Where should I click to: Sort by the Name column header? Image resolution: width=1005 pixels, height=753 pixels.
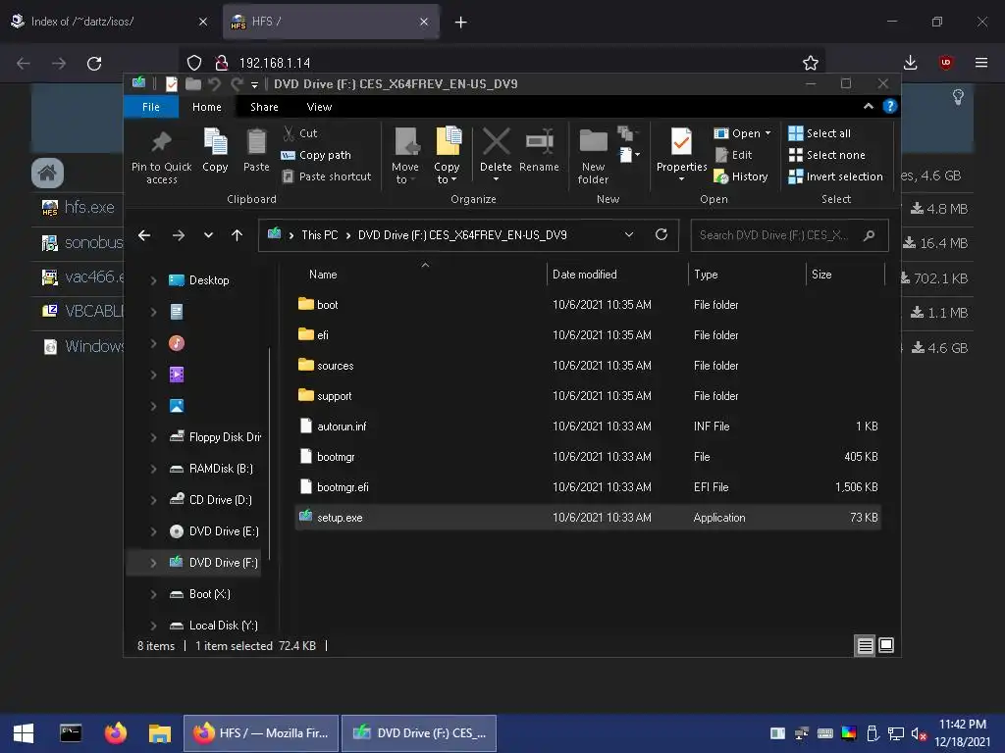pos(322,275)
